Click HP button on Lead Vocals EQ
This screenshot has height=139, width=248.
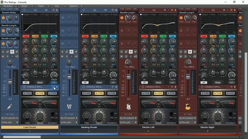pos(26,82)
